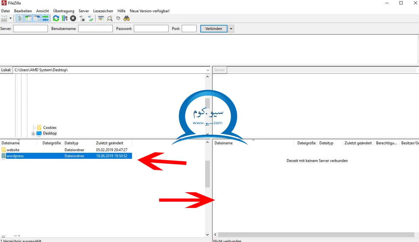Select the website folder row

click(66, 150)
